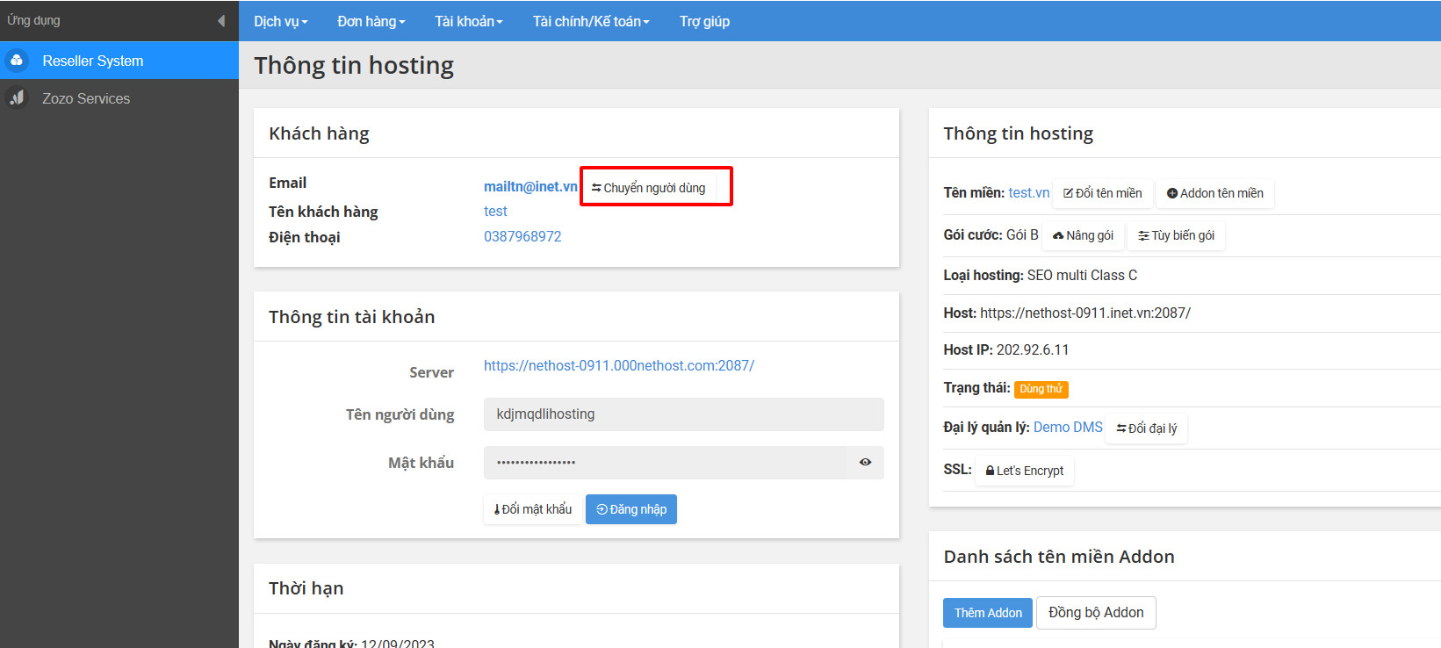Click the Mật khẩu password field
Viewport: 1441px width, 648px height.
point(666,462)
